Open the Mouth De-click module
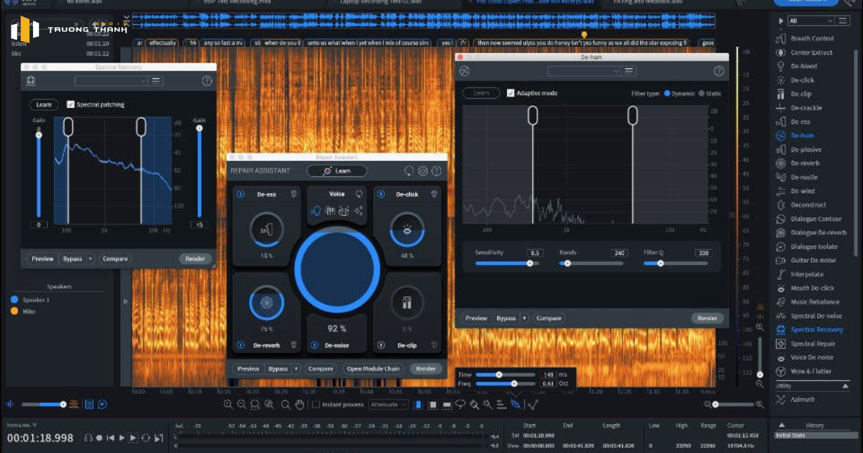863x453 pixels. [x=812, y=288]
